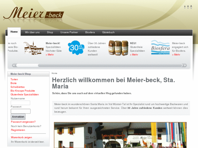Open the Brote shop category
This screenshot has width=198, height=148.
click(14, 83)
